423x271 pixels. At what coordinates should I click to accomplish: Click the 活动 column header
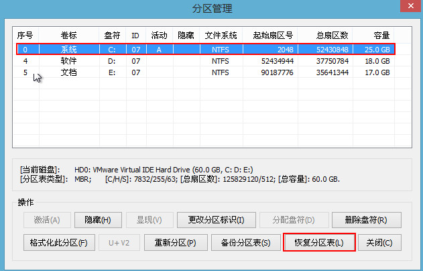(159, 36)
